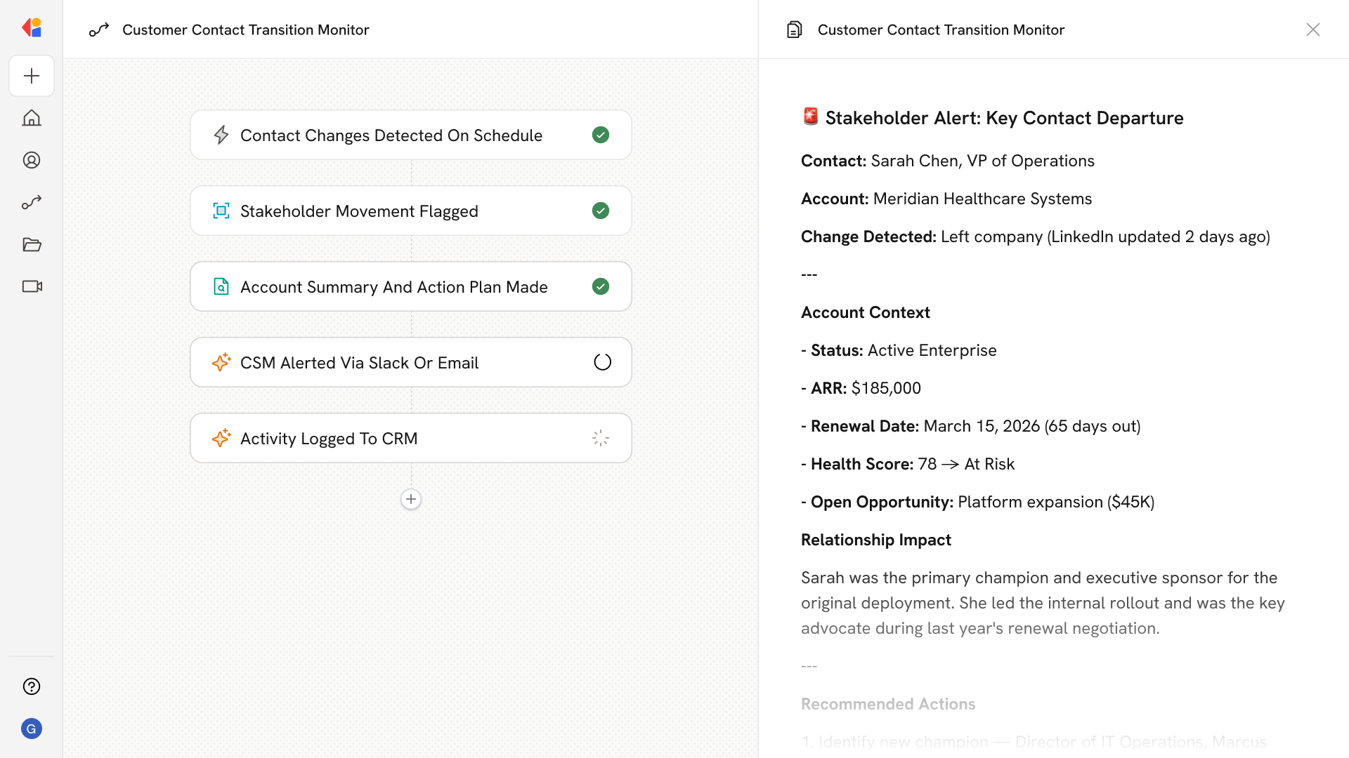Click the document icon beside the right panel title
The height and width of the screenshot is (758, 1349).
point(794,29)
